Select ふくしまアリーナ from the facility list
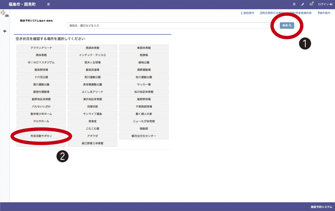The height and width of the screenshot is (211, 335). (92, 92)
